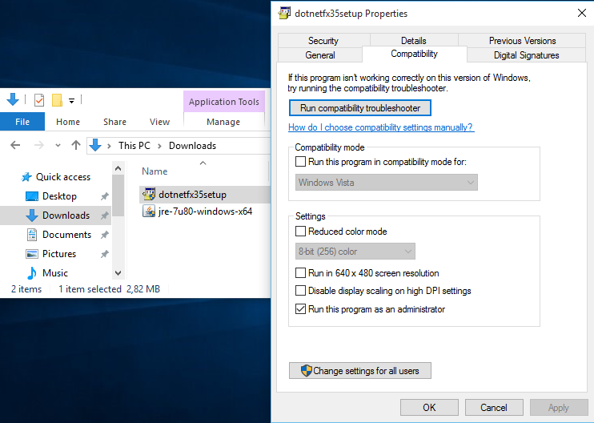Viewport: 594px width, 423px height.
Task: Click the Properties dialog title bar icon
Action: [x=284, y=14]
